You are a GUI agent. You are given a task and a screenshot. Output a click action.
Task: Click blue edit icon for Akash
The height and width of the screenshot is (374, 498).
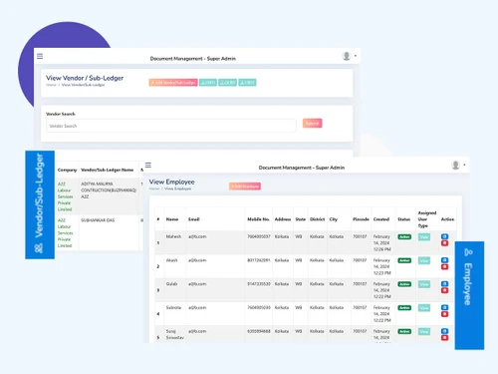(x=444, y=260)
